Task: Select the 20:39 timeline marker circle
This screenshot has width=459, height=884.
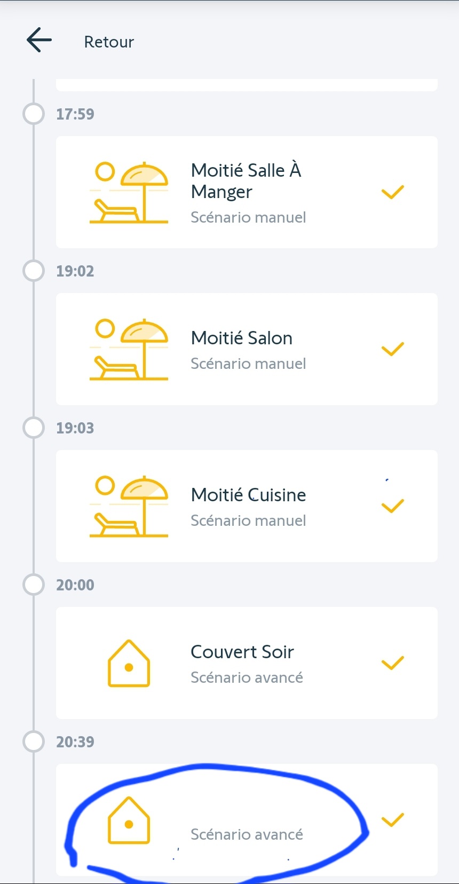Action: tap(34, 741)
